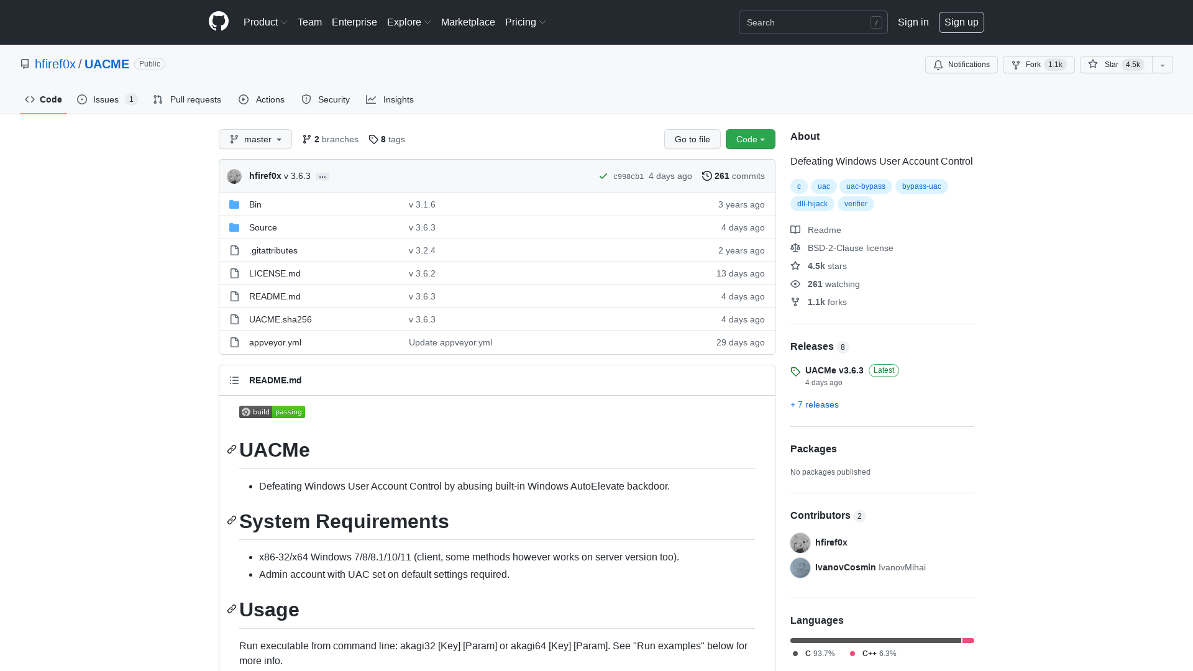Click the Go to file button
This screenshot has width=1193, height=671.
[692, 139]
